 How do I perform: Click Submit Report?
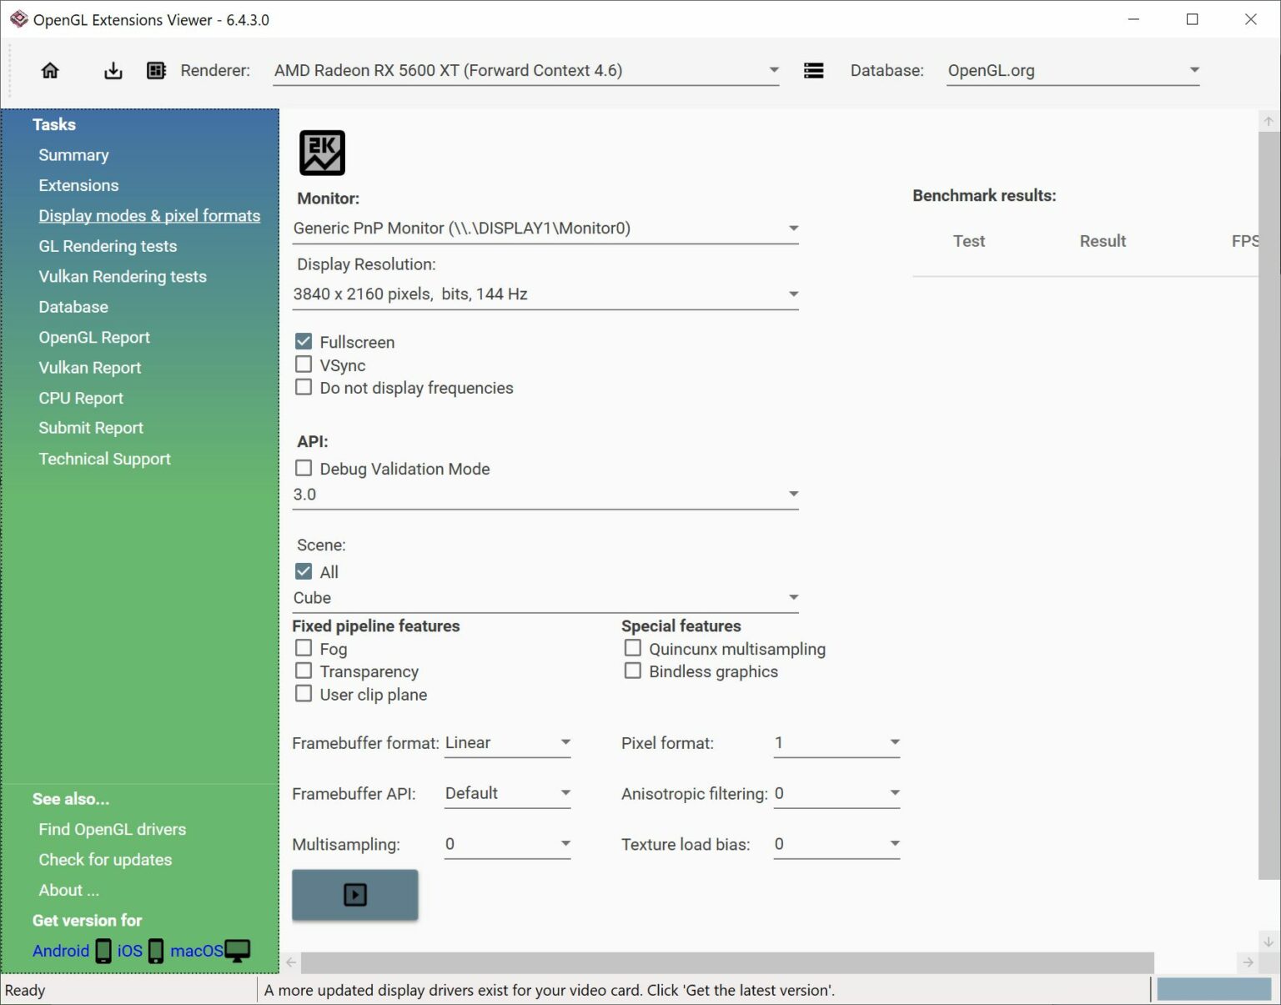(91, 428)
